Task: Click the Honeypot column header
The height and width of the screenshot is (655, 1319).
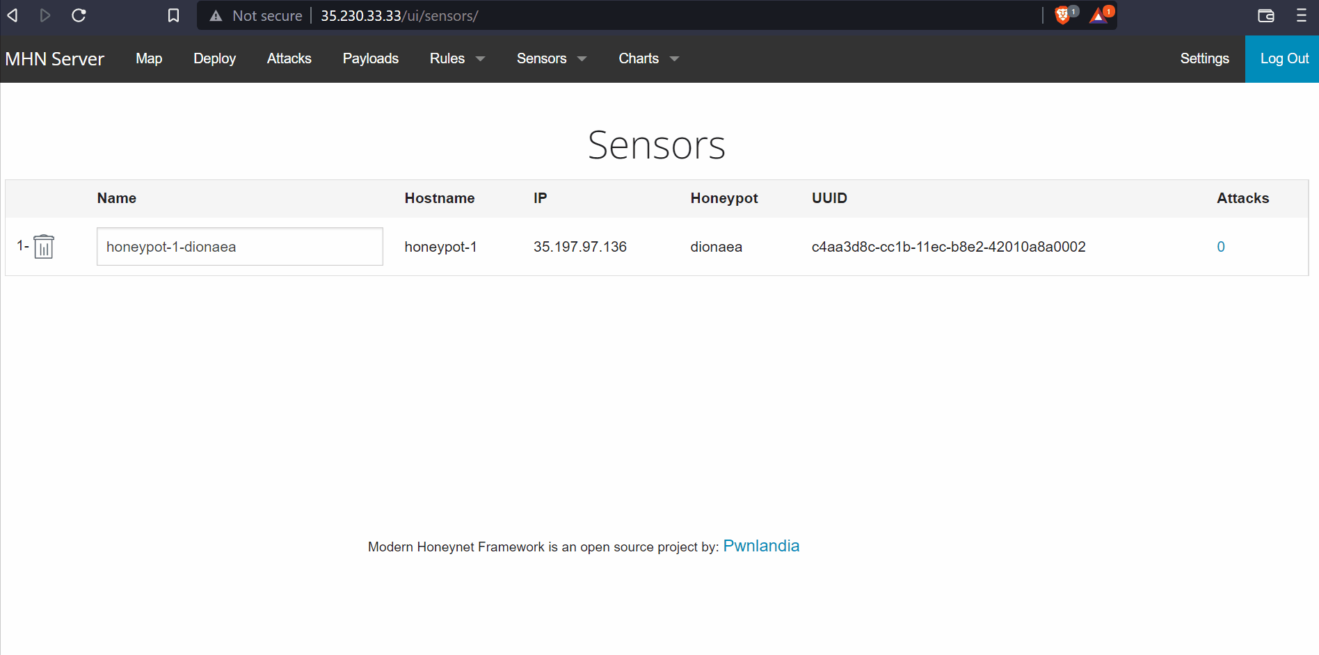Action: pyautogui.click(x=724, y=198)
